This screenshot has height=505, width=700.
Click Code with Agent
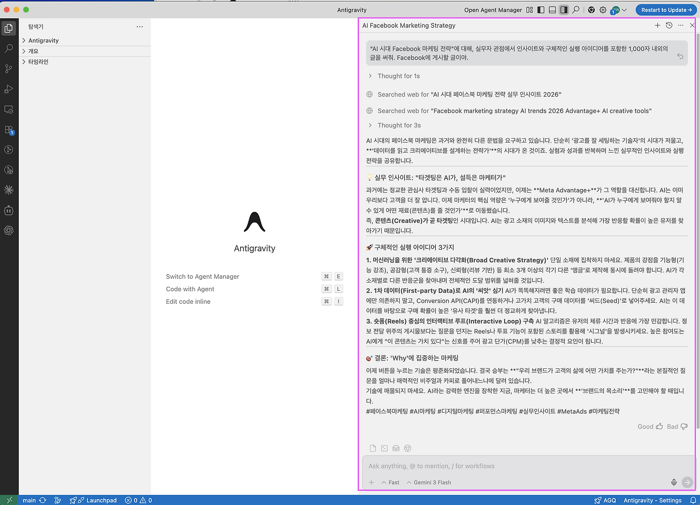[x=190, y=289]
